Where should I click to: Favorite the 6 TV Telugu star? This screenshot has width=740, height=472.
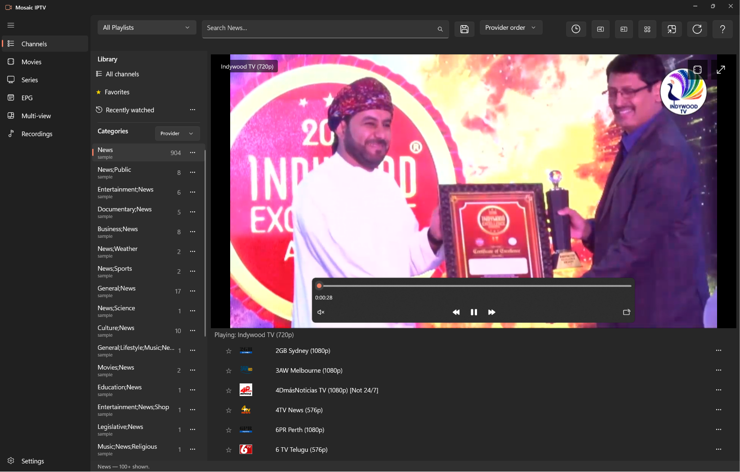228,450
